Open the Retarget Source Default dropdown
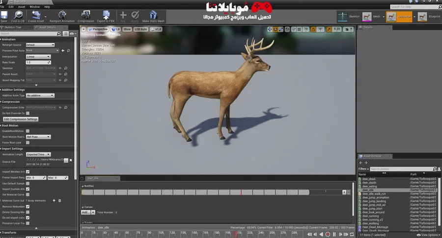The height and width of the screenshot is (238, 442). 40,45
